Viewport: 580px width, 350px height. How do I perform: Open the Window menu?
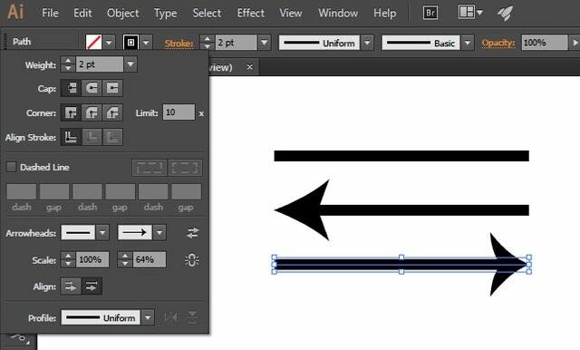pyautogui.click(x=338, y=13)
